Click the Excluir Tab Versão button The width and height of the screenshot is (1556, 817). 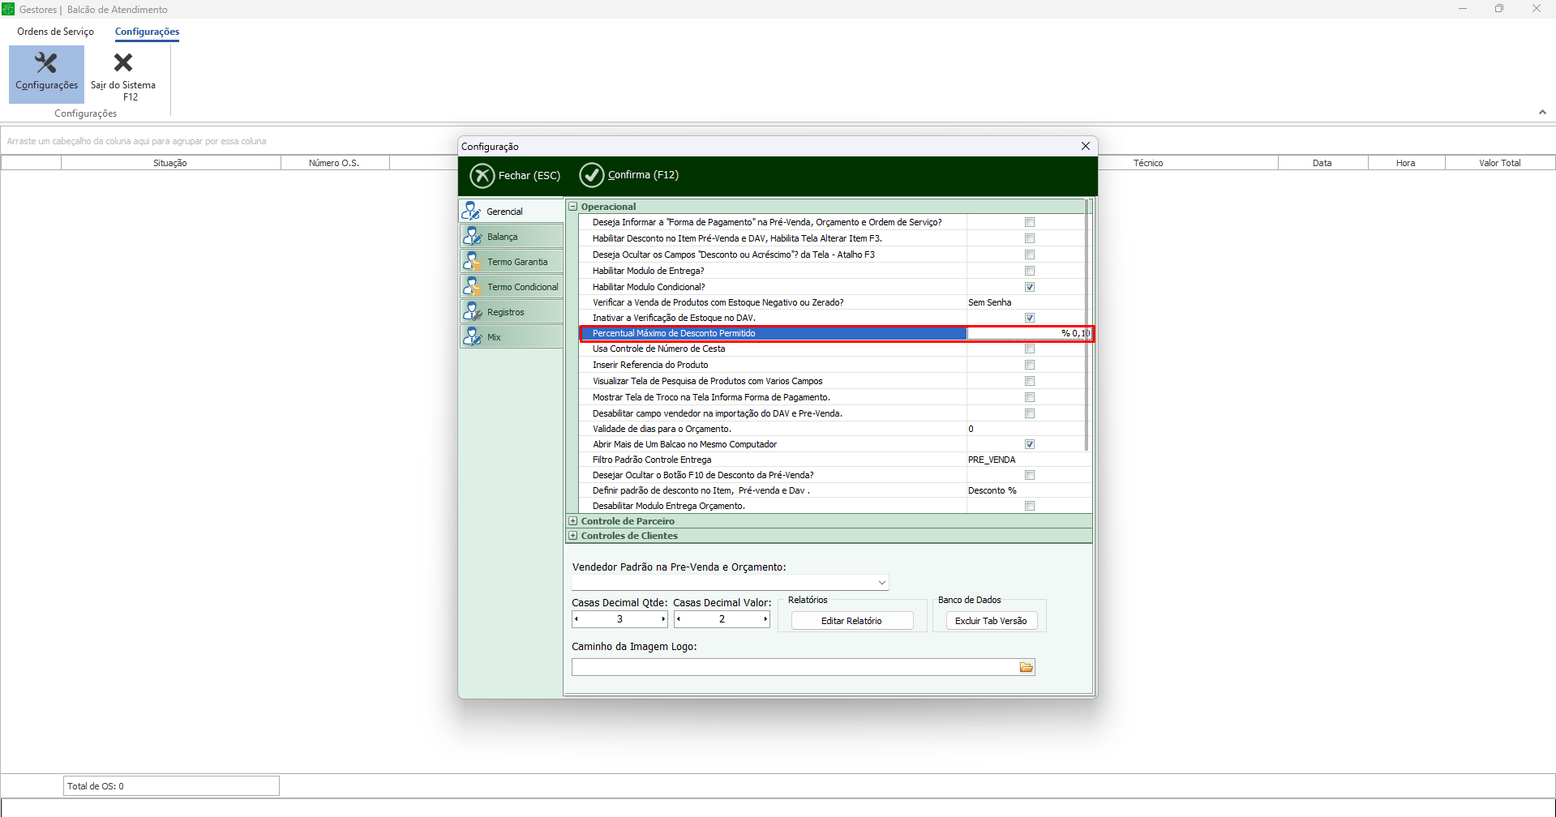991,621
